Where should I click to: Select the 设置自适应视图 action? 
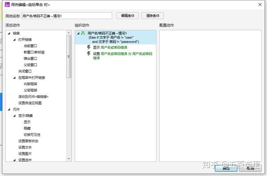pyautogui.click(x=30, y=103)
